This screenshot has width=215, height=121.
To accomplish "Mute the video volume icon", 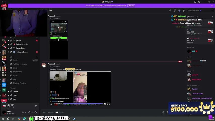I will click(x=105, y=104).
